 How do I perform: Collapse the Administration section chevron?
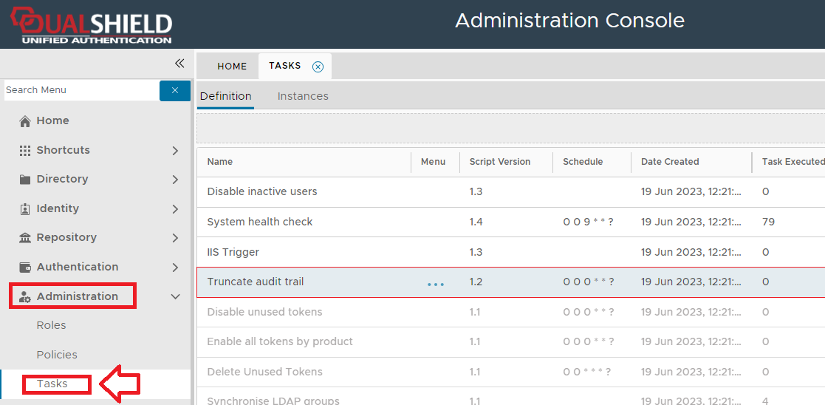[x=175, y=297]
